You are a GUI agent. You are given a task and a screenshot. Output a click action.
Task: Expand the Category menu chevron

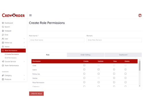pyautogui.click(x=24, y=75)
